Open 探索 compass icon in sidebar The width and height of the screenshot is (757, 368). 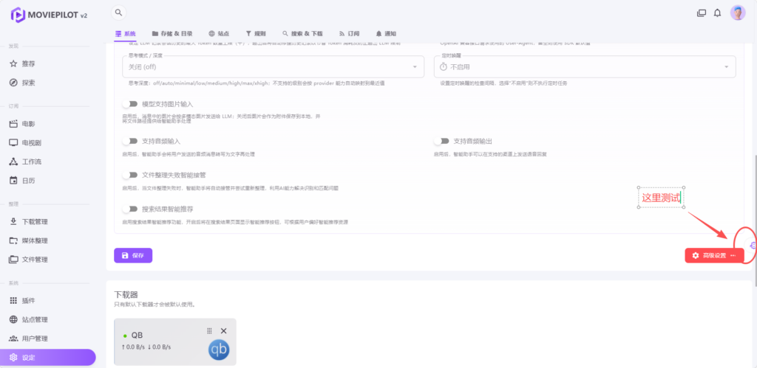(x=13, y=83)
